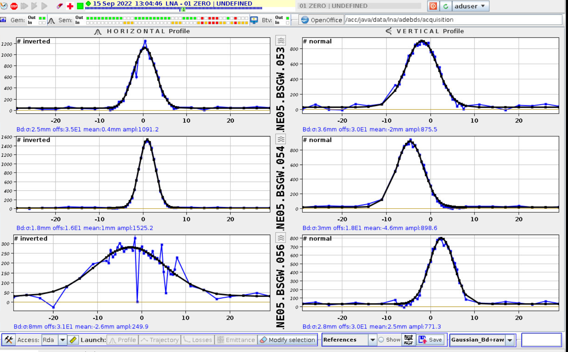Click the yellow ruler icon beside Access

(74, 340)
